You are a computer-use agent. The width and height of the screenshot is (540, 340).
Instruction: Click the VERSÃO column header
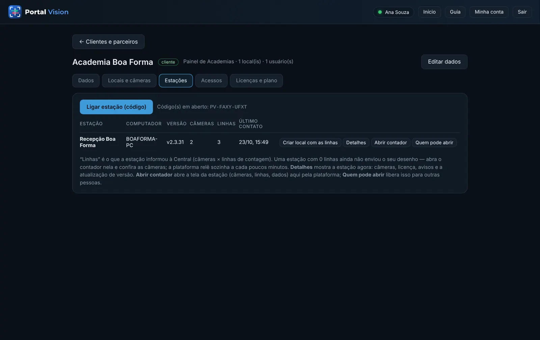[177, 124]
